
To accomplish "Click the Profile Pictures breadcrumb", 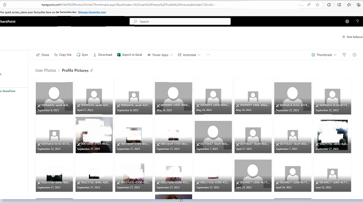I will (75, 70).
